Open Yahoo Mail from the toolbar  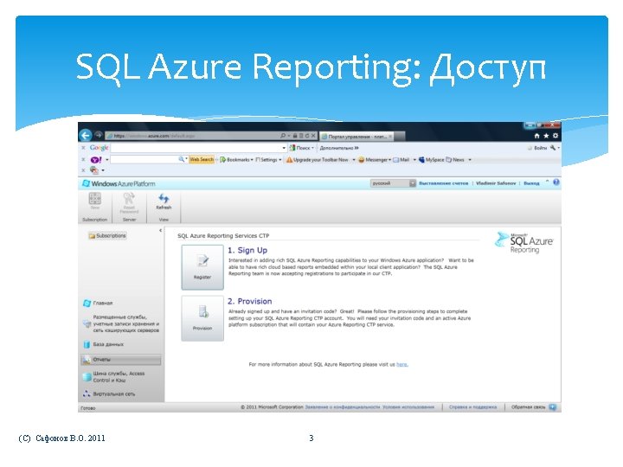[401, 160]
